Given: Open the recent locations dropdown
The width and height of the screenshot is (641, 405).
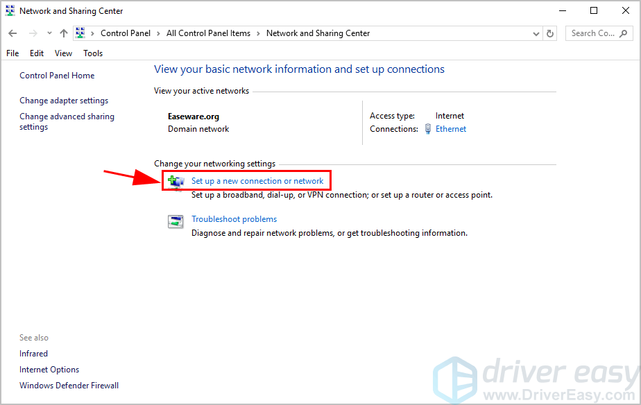Looking at the screenshot, I should point(49,33).
